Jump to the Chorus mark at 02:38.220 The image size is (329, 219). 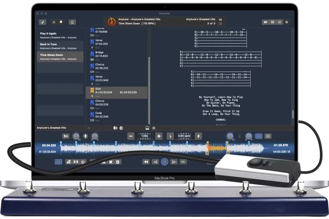117,68
